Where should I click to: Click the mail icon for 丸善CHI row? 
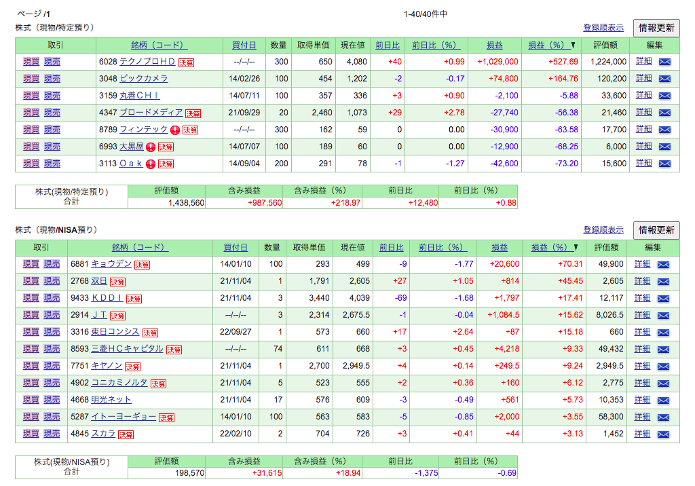coord(664,96)
